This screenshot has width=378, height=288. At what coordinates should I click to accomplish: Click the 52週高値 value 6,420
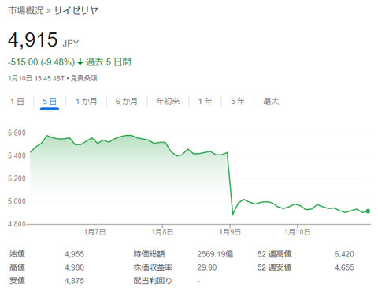click(344, 254)
